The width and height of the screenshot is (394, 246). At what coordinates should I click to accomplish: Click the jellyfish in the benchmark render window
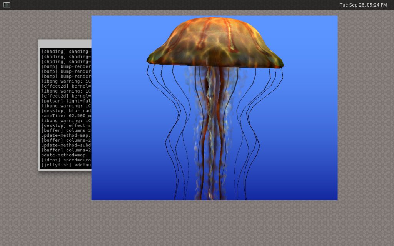(x=215, y=108)
